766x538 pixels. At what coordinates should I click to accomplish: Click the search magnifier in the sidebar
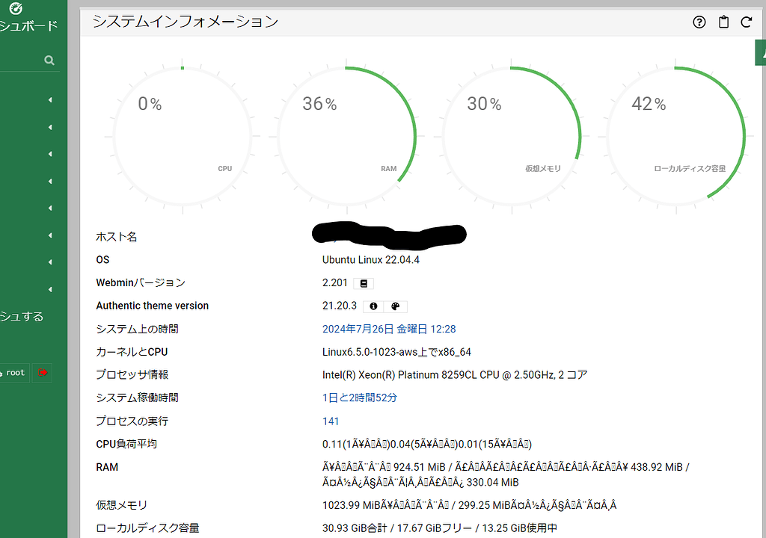click(x=51, y=60)
